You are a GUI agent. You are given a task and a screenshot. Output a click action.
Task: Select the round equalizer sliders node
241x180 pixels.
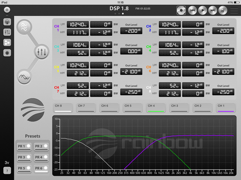click(x=41, y=52)
